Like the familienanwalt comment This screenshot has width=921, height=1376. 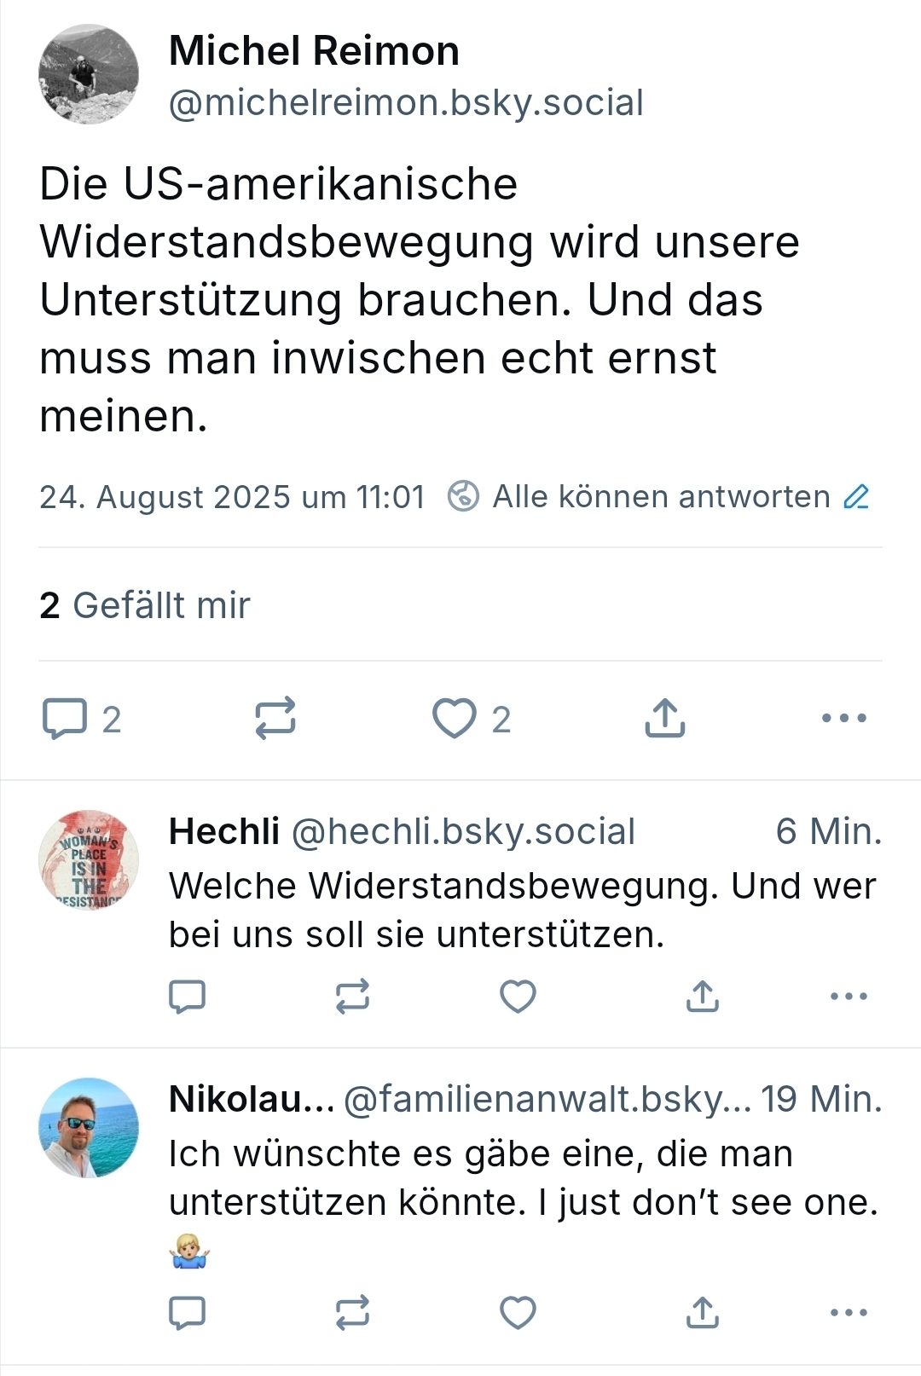point(518,1313)
